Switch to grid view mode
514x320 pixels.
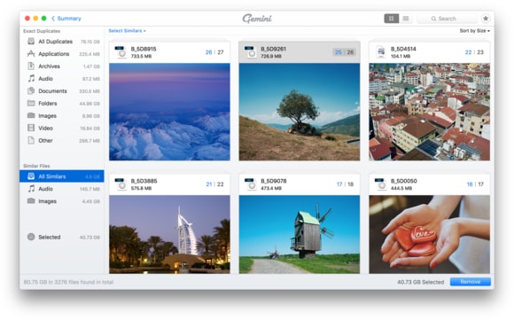[x=391, y=19]
